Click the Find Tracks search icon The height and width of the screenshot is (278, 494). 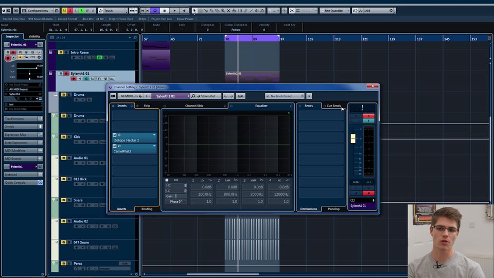135,38
